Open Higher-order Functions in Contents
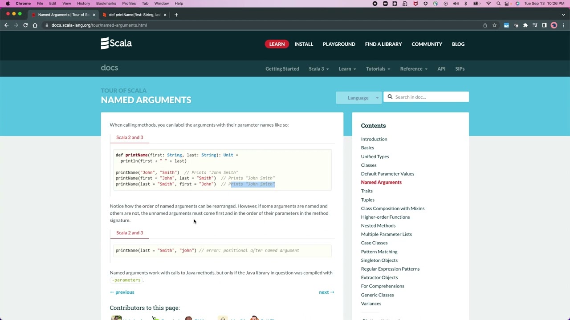Screen dimensions: 570x320 pyautogui.click(x=385, y=217)
